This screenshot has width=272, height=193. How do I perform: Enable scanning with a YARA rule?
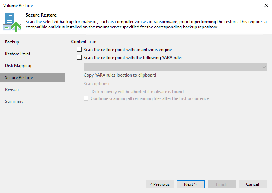click(79, 57)
